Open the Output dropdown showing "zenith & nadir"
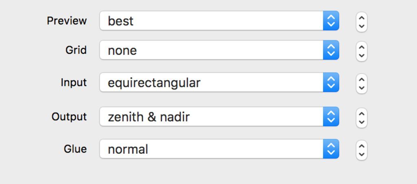This screenshot has height=184, width=417. coord(212,117)
